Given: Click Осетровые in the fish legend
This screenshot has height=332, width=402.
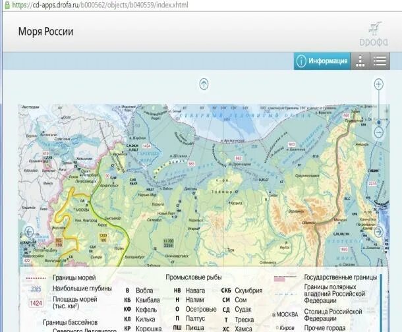Looking at the screenshot, I should click(201, 309).
